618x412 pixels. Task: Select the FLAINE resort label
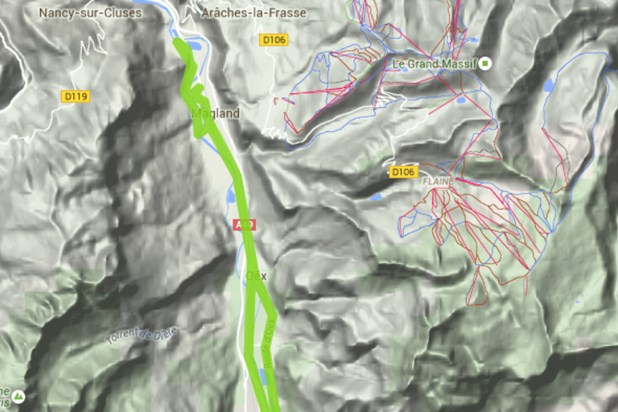coord(439,182)
